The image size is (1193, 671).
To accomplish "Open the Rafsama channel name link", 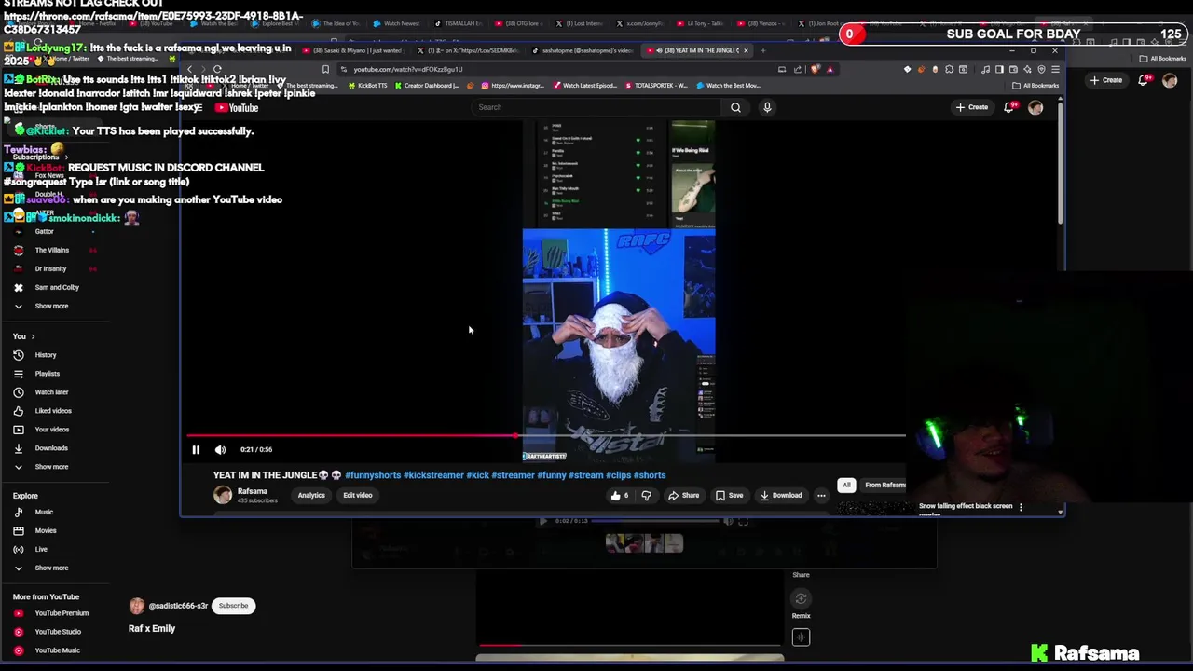I will (x=253, y=491).
